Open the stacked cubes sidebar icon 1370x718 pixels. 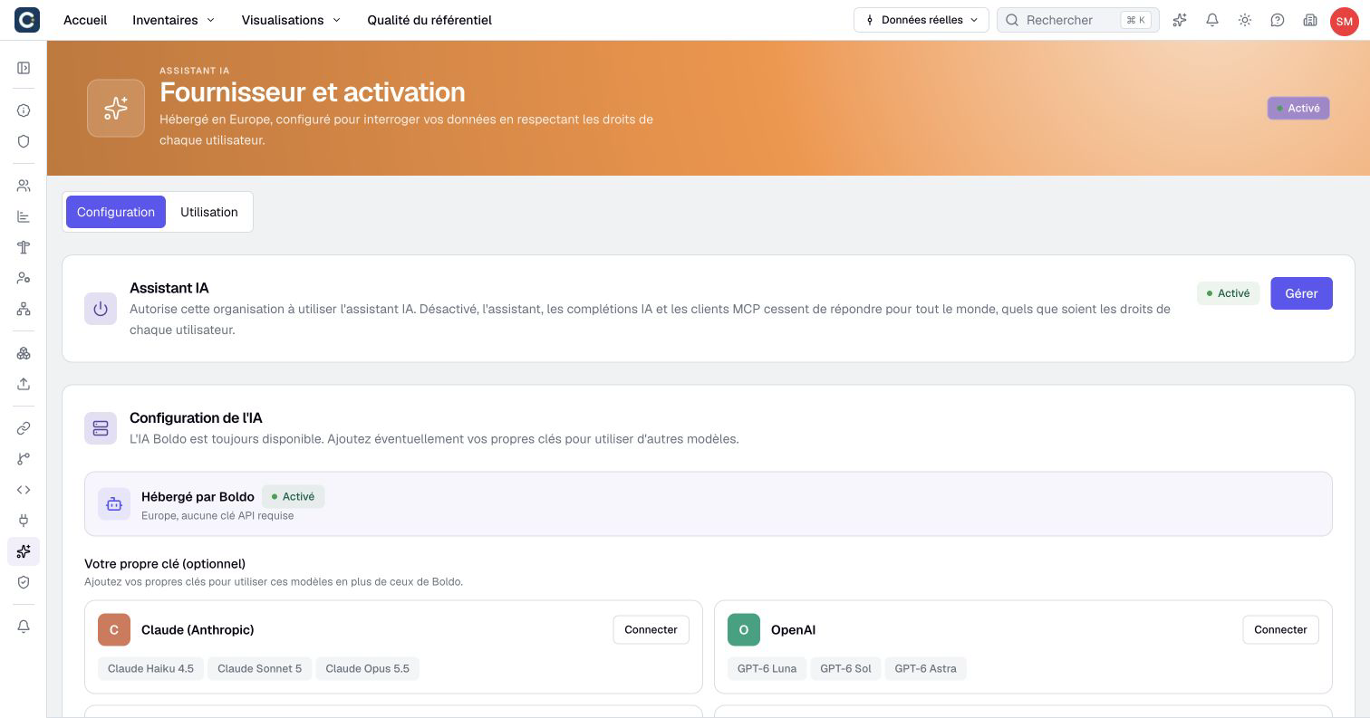tap(24, 353)
